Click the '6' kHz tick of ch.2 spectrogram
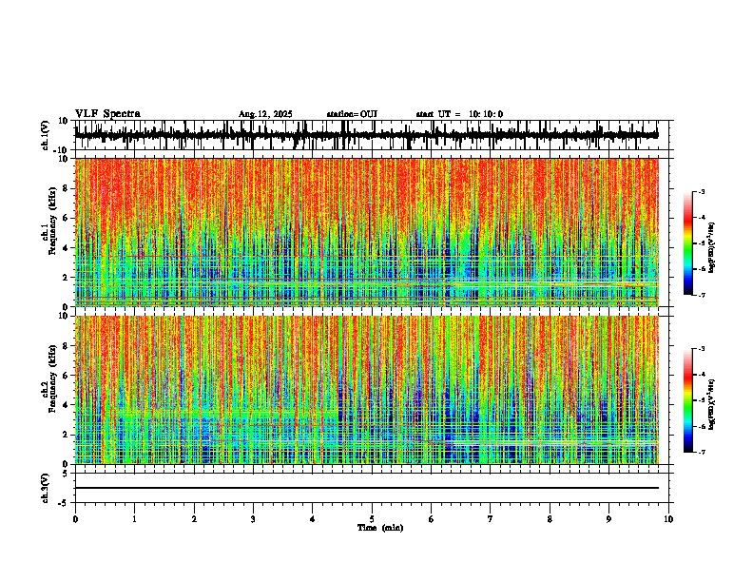The width and height of the screenshot is (753, 582). pos(66,375)
